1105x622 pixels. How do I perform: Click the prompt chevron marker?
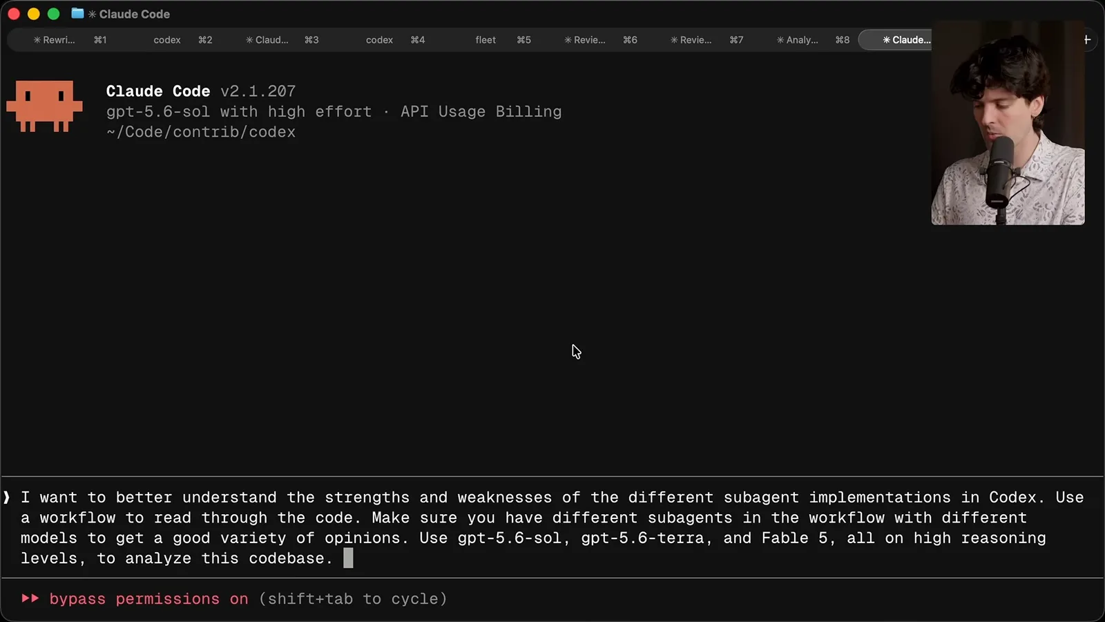(x=6, y=497)
